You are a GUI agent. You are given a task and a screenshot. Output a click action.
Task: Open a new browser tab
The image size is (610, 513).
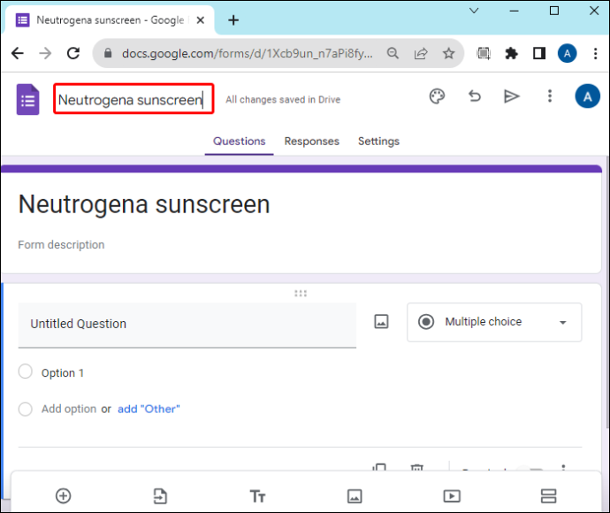click(x=233, y=19)
